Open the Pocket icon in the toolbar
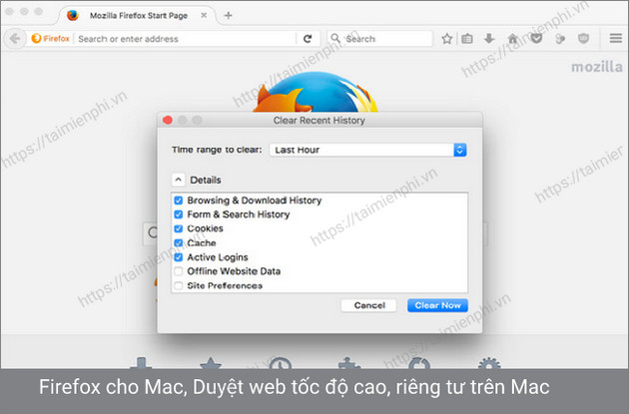This screenshot has width=629, height=414. [536, 39]
